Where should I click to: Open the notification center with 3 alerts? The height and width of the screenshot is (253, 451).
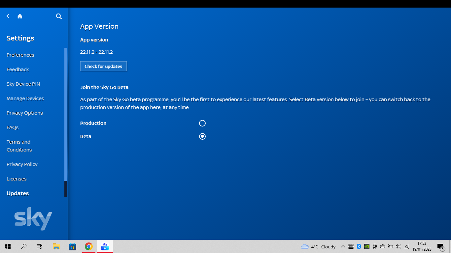[440, 246]
